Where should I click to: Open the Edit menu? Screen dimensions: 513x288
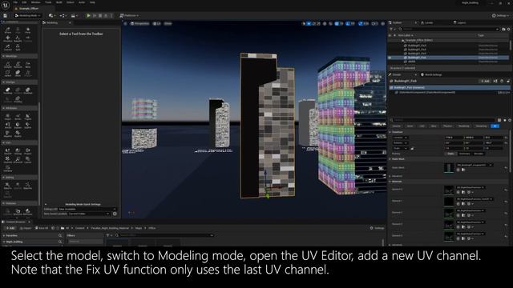tap(24, 2)
